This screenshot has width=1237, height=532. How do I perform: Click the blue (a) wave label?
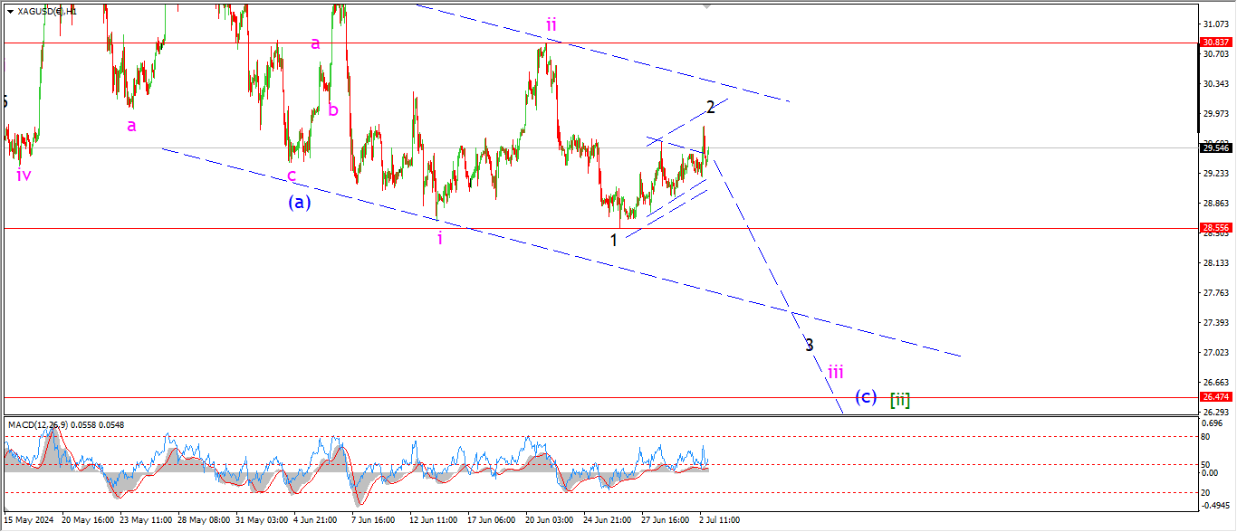click(x=300, y=203)
